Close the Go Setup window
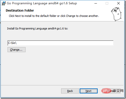 tap(118, 3)
